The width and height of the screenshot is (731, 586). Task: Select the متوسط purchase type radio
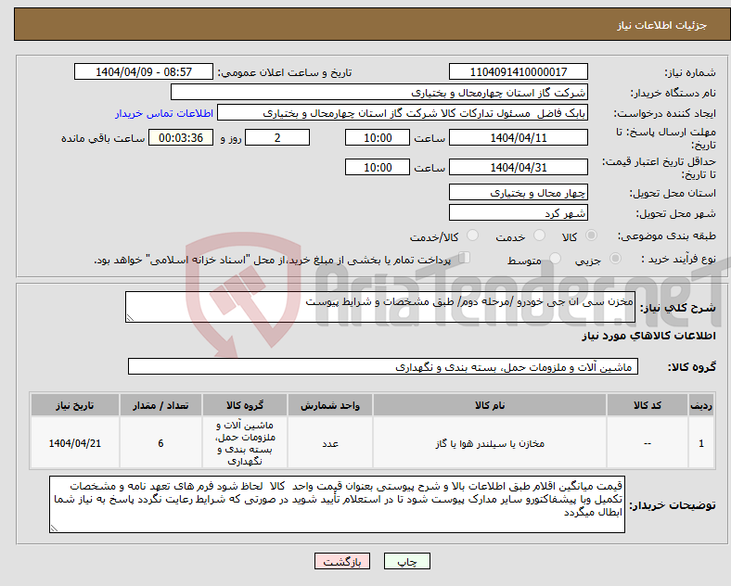555,258
